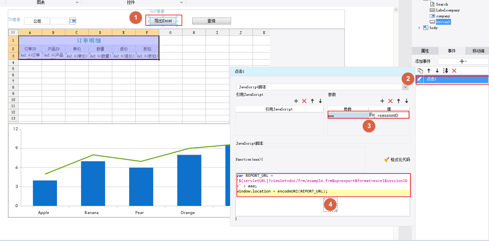Delete the selected 参数 row
Image resolution: width=489 pixels, height=241 pixels.
point(390,101)
